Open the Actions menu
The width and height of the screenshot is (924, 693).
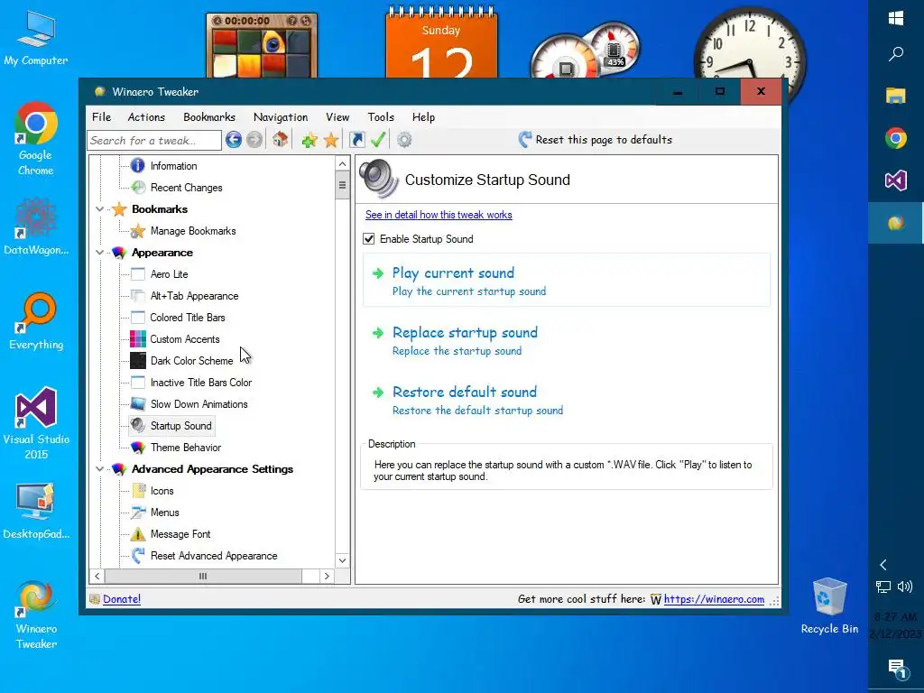pos(146,116)
